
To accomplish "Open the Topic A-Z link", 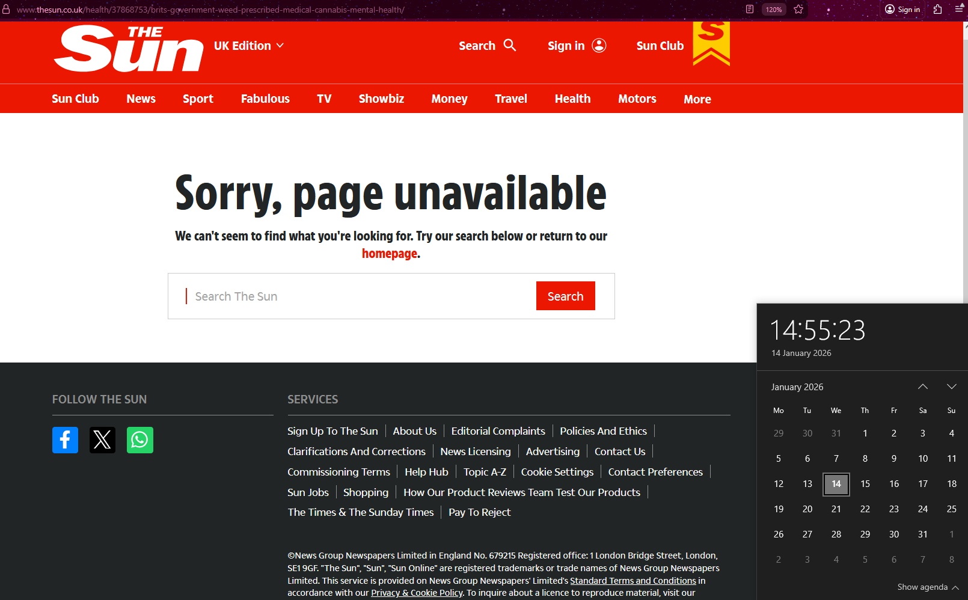I will tap(485, 472).
